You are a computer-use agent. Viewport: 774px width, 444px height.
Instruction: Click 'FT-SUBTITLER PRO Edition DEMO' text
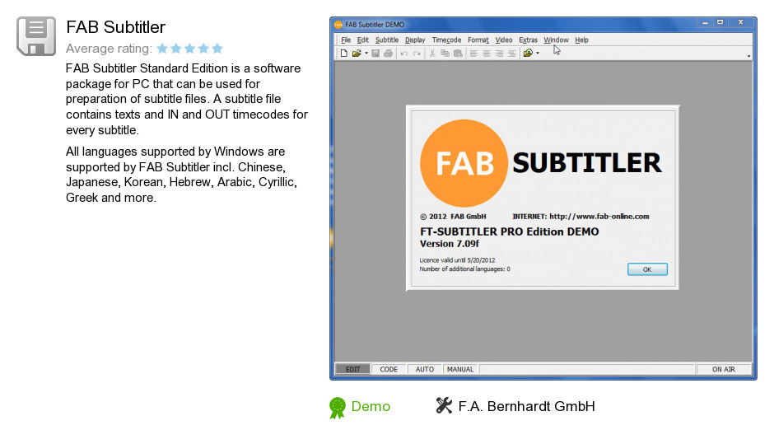[x=510, y=231]
